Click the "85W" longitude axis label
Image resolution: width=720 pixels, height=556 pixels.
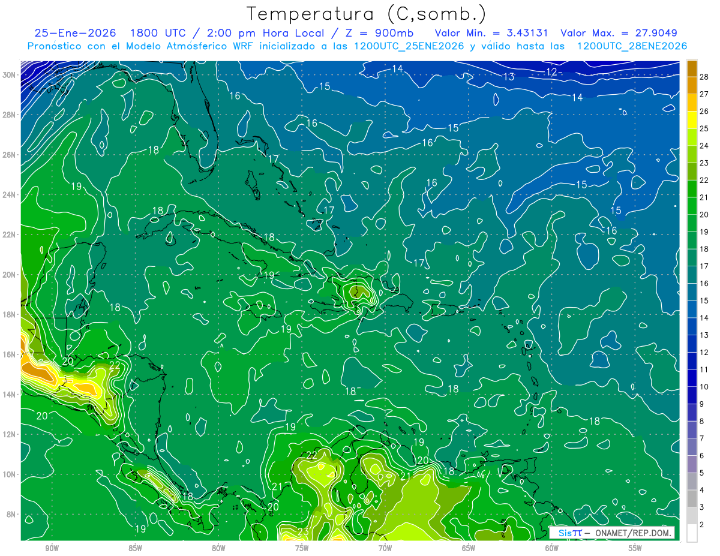click(136, 549)
